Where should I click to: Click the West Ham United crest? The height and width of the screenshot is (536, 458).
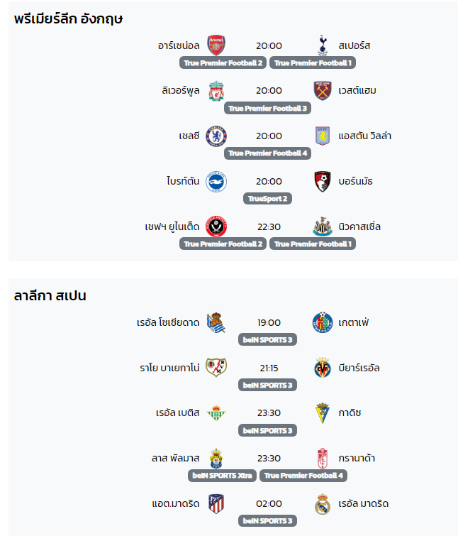tap(323, 91)
